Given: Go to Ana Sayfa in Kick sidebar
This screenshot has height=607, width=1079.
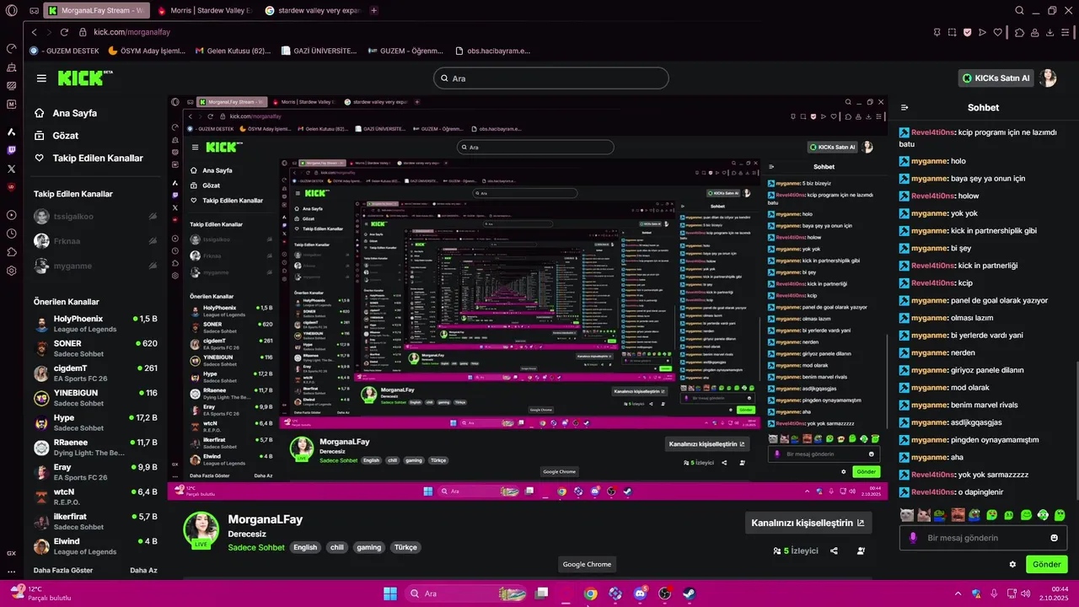Looking at the screenshot, I should [x=74, y=113].
